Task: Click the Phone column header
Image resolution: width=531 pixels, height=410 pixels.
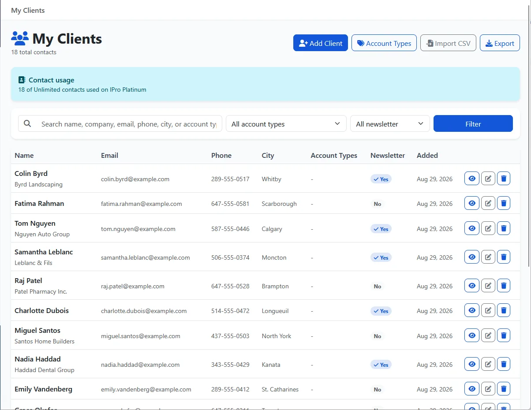Action: [221, 155]
